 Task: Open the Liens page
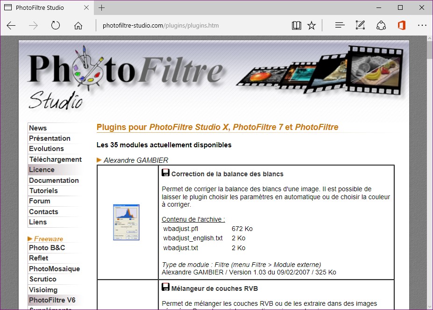tap(38, 222)
